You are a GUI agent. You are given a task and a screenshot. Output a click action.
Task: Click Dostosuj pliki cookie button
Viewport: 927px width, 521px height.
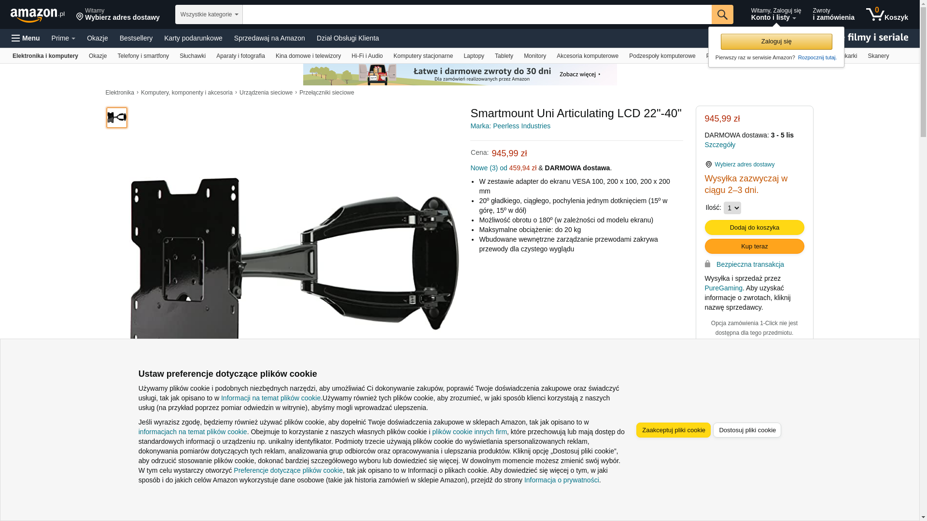point(747,430)
